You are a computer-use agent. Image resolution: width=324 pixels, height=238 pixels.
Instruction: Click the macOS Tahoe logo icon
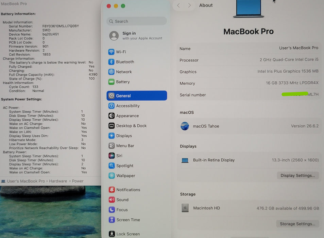(x=185, y=126)
